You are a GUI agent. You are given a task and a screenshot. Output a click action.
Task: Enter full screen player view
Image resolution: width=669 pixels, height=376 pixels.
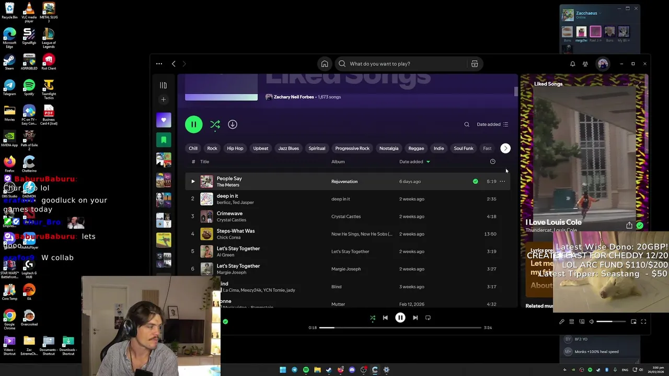tap(643, 322)
